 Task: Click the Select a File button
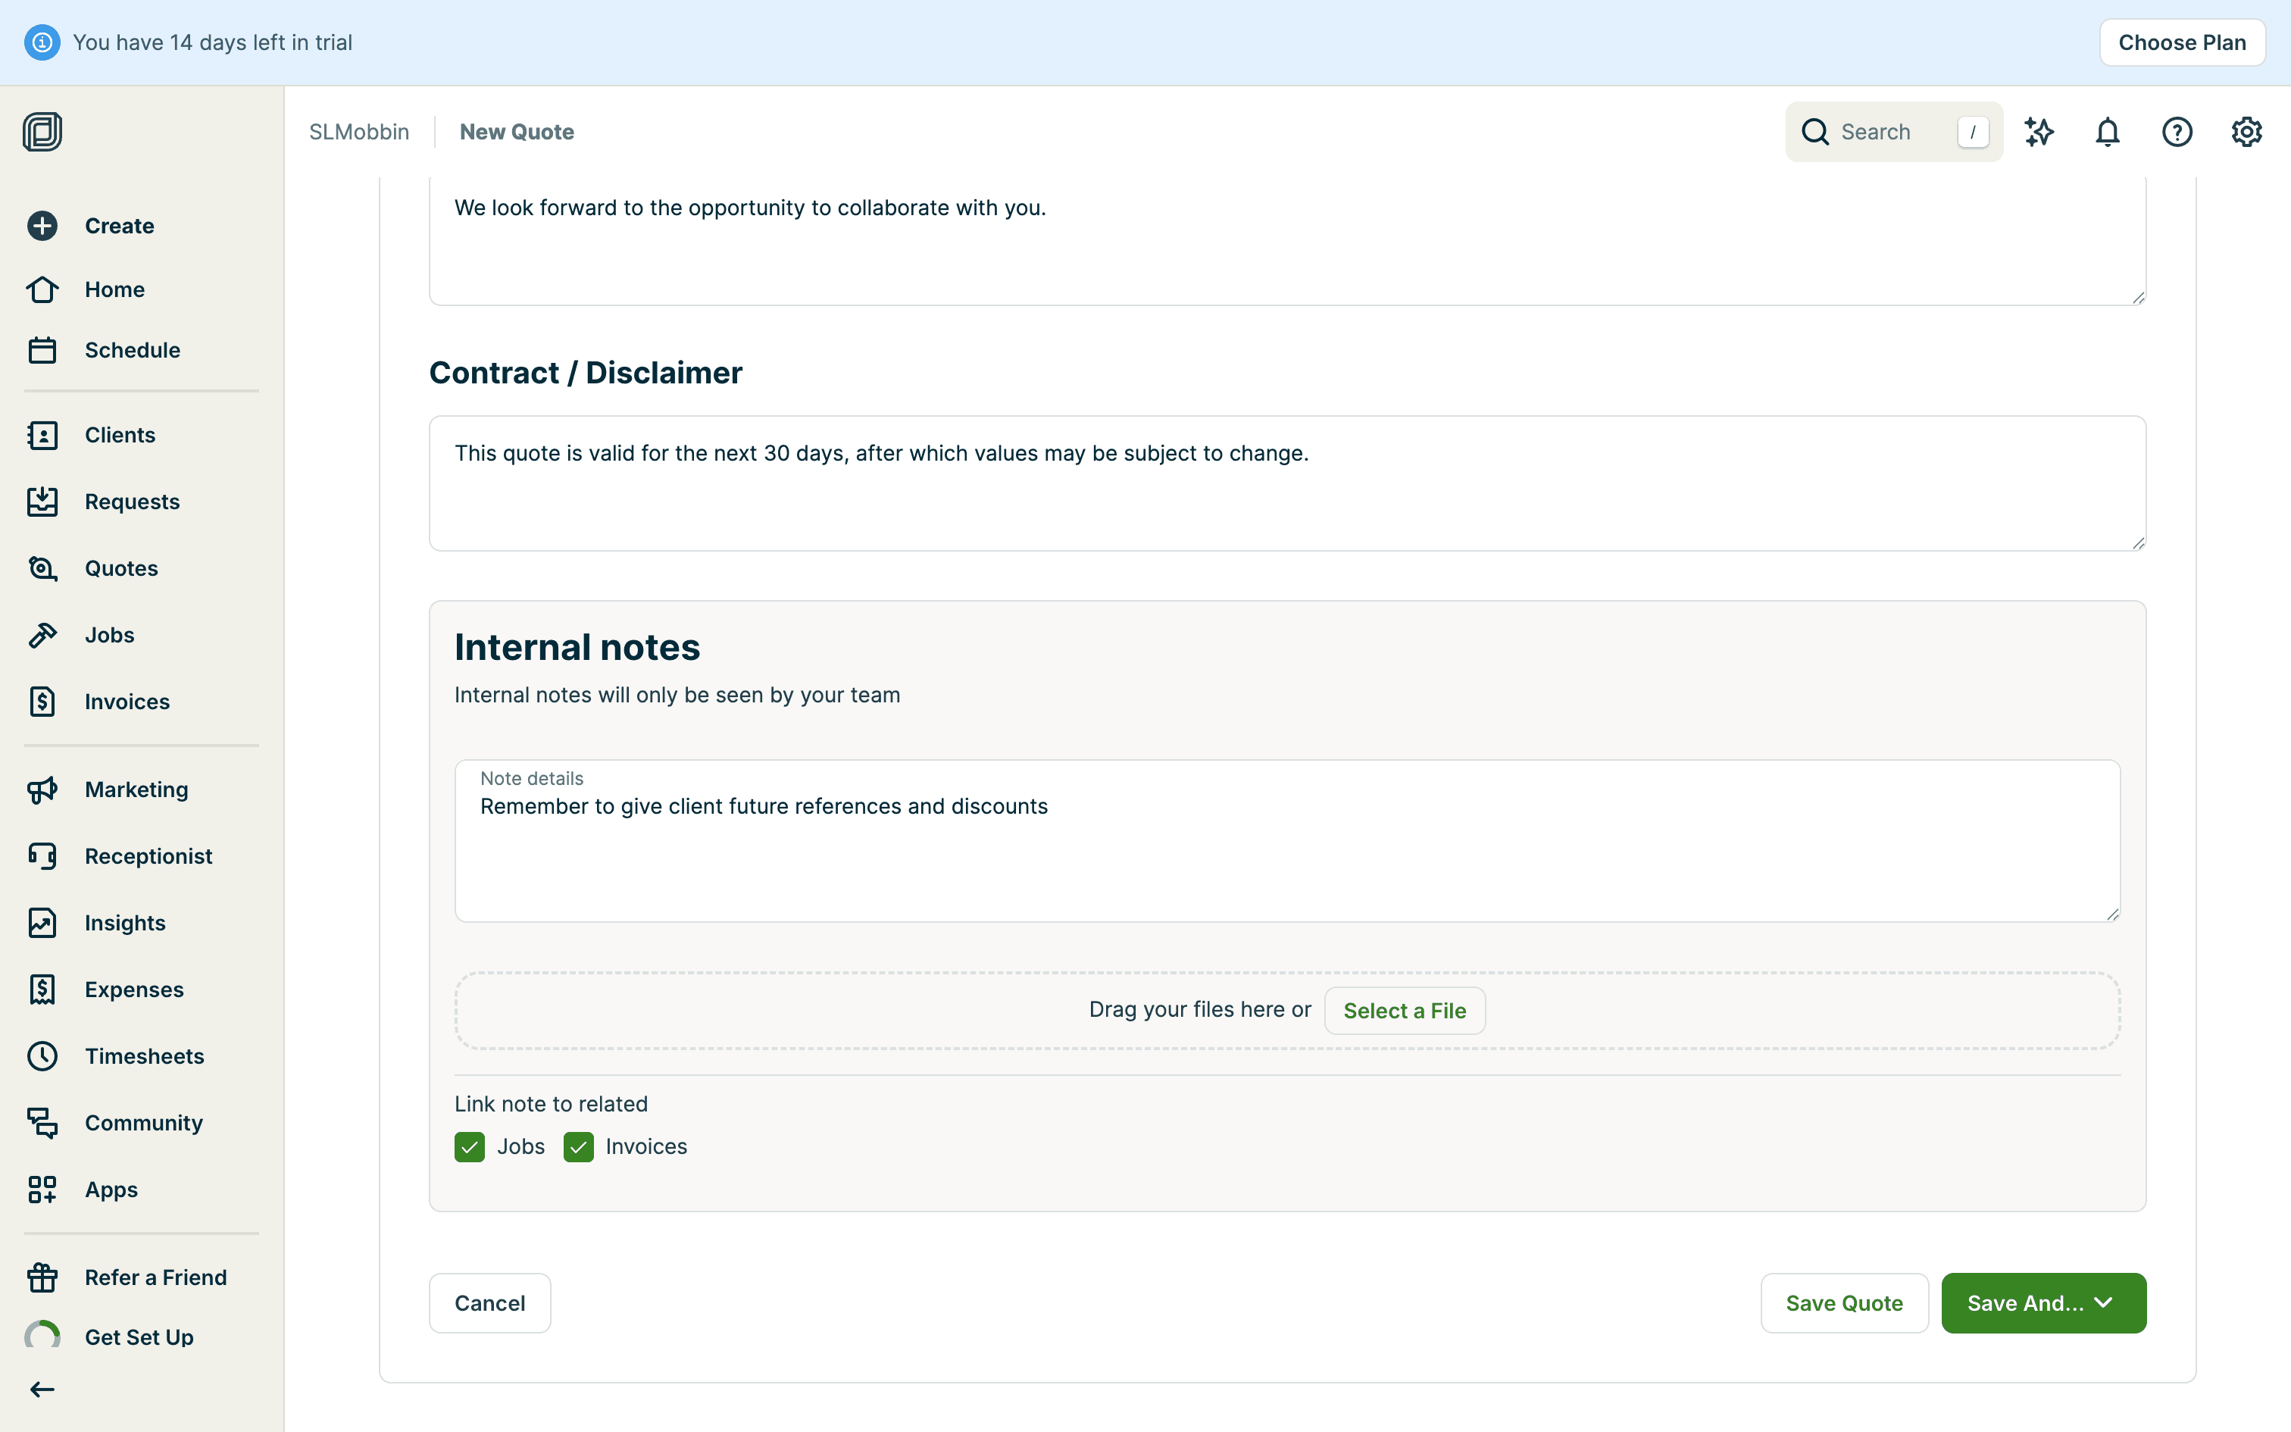click(1404, 1011)
